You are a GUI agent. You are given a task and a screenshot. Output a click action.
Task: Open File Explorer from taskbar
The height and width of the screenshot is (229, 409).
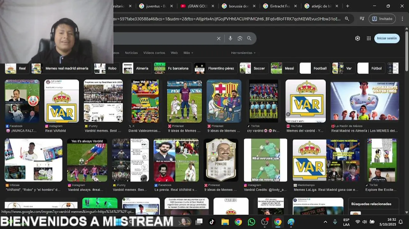click(x=225, y=222)
